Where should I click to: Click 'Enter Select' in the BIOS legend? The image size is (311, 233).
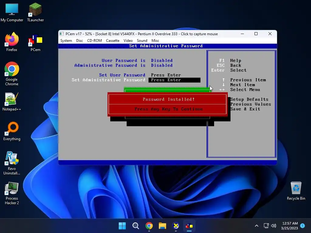pyautogui.click(x=229, y=70)
